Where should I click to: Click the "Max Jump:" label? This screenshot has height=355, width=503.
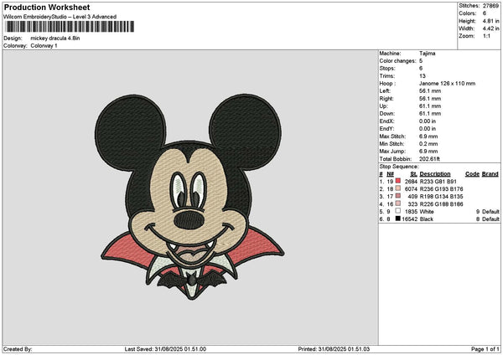coord(392,152)
